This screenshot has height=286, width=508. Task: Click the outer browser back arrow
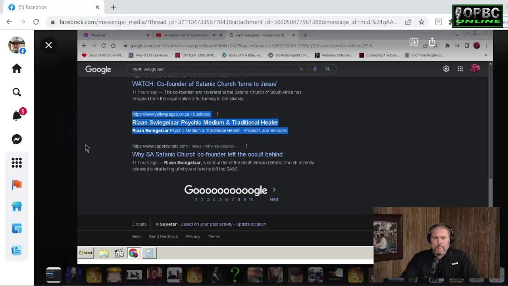click(9, 22)
